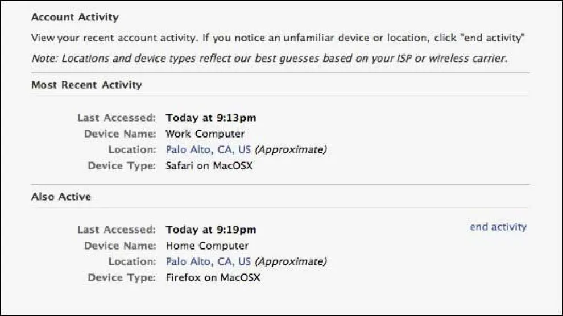Click the "Today at 9:19pm" access time

pos(211,230)
